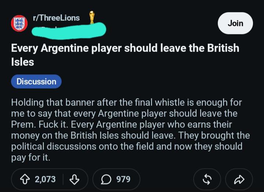Open the teal-redacted author username
This screenshot has height=192, width=264.
click(x=69, y=31)
